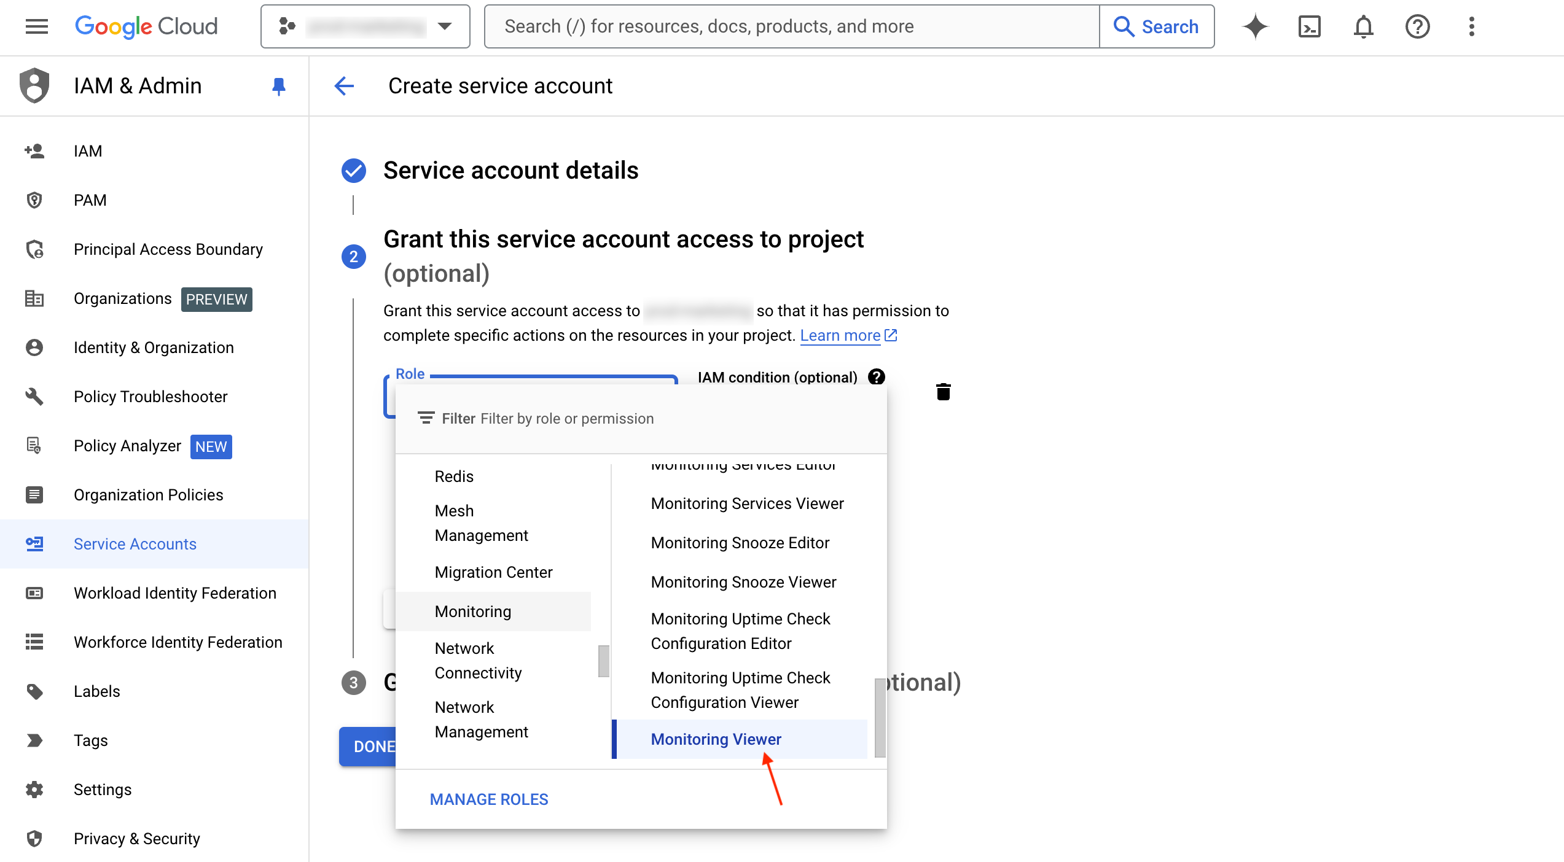Click the Settings gear icon in sidebar
The image size is (1564, 862).
[x=34, y=790]
